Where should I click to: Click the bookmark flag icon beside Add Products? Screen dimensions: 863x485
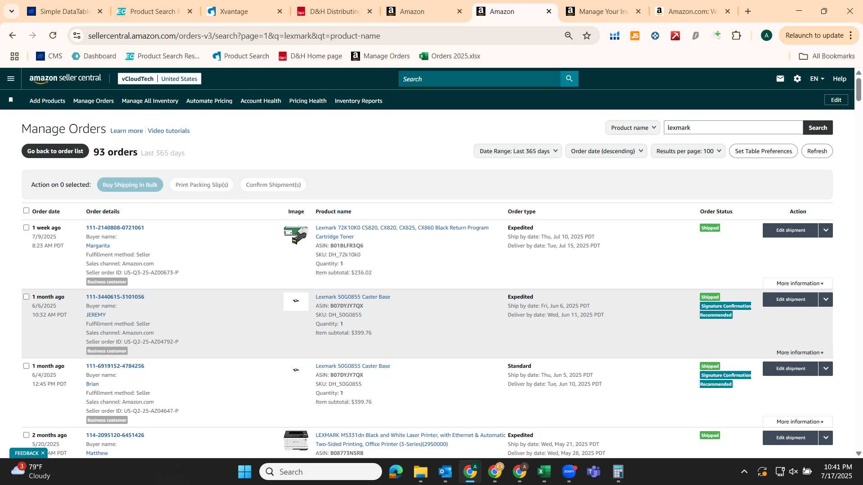(x=11, y=100)
